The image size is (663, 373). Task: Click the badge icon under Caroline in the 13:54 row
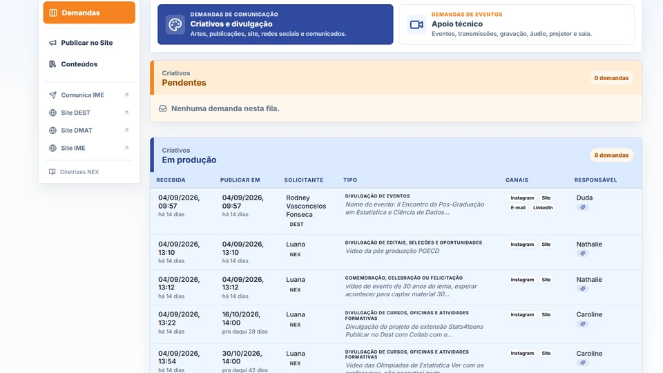click(583, 363)
